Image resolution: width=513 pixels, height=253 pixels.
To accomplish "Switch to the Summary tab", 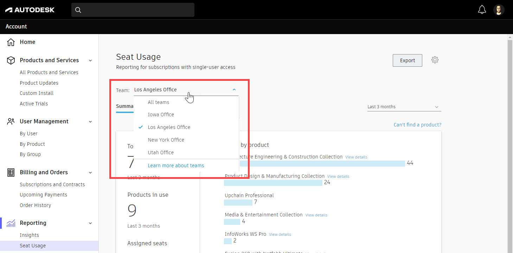I will point(125,106).
